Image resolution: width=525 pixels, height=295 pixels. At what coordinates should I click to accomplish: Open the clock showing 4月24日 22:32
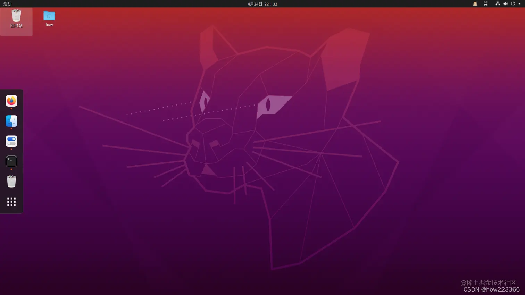[262, 4]
